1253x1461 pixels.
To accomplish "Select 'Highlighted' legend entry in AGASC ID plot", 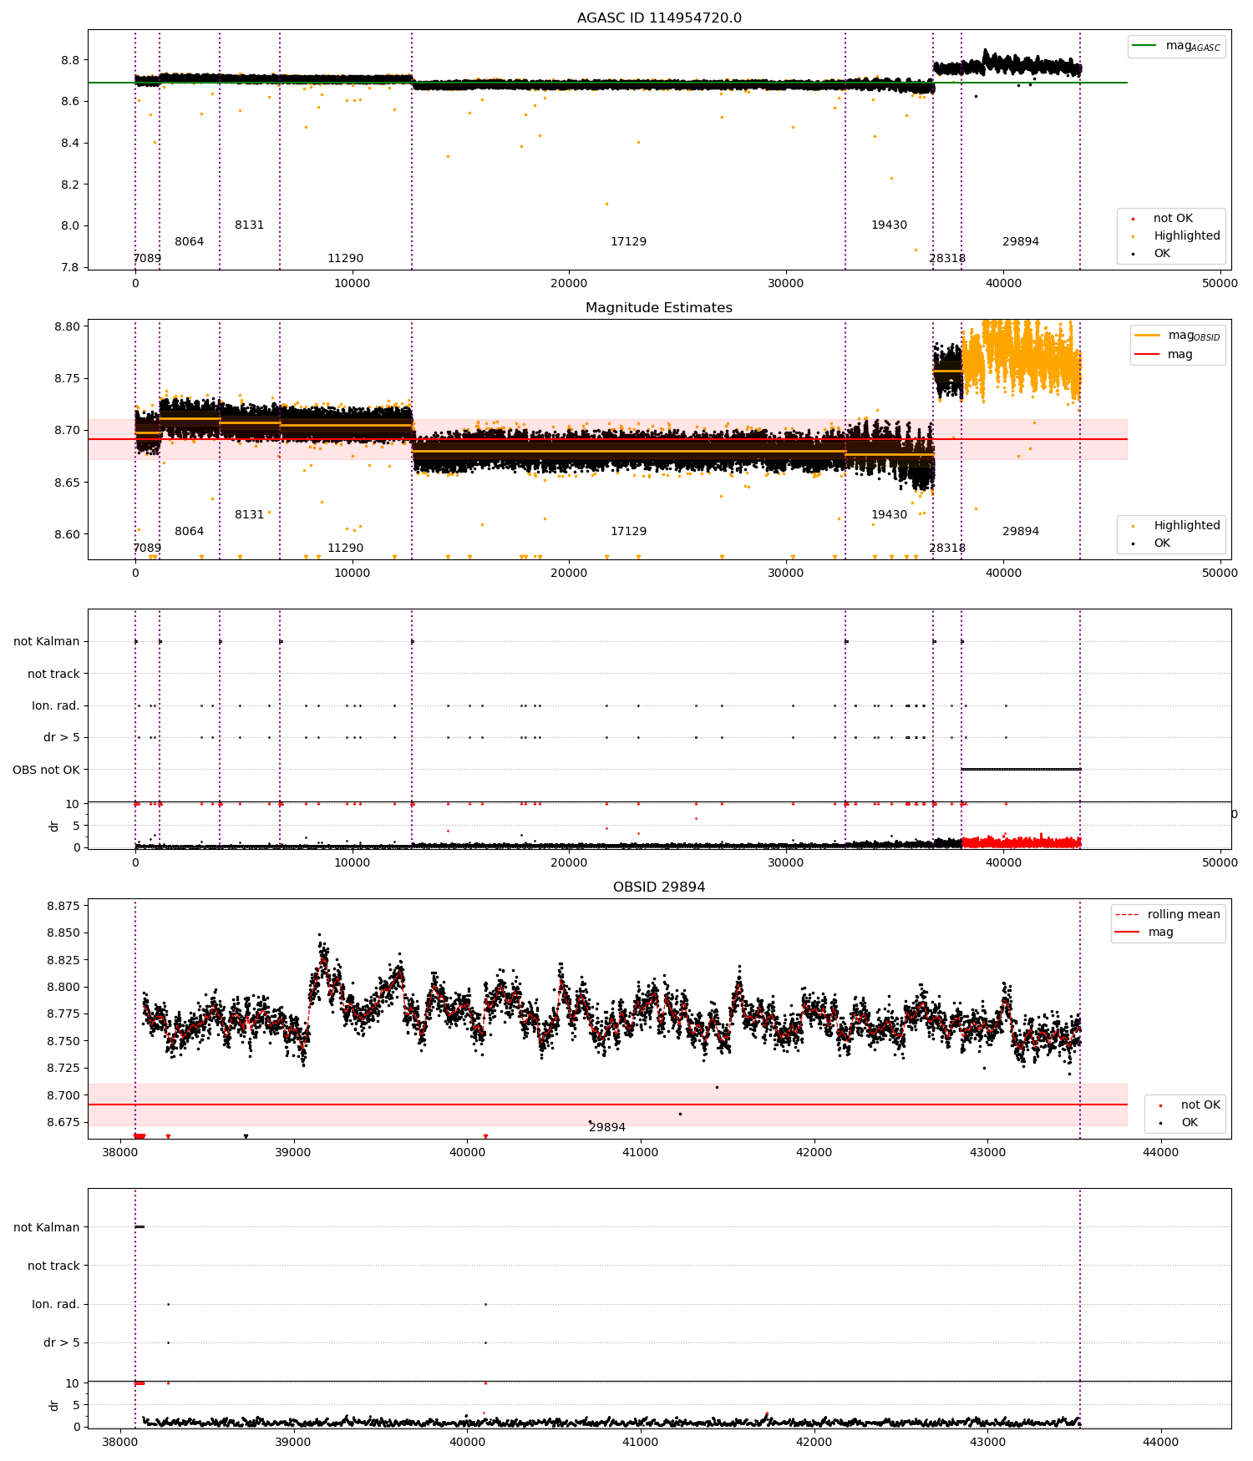I will click(1187, 236).
